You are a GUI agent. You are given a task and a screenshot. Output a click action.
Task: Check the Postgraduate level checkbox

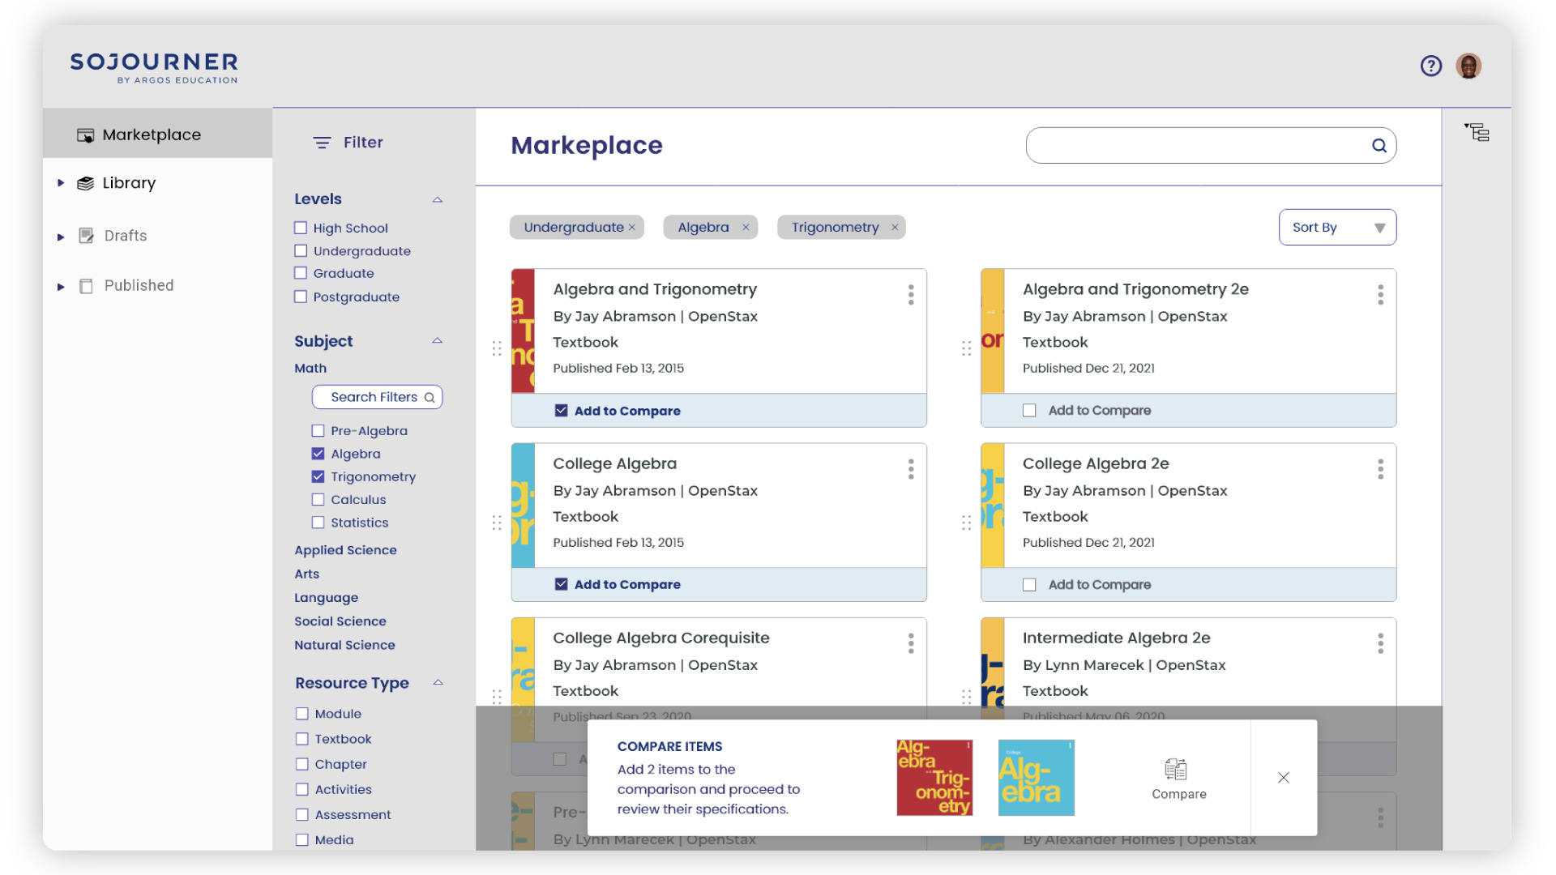click(x=301, y=297)
